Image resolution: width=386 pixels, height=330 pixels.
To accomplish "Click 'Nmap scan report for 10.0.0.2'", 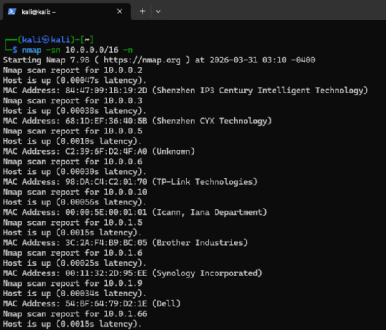I will pos(73,70).
